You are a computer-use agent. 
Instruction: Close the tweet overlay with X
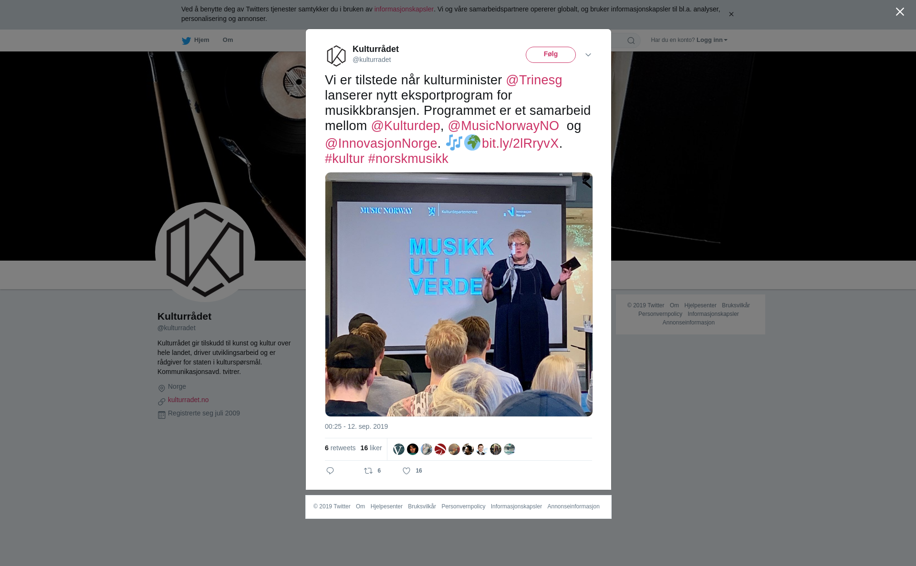click(x=900, y=12)
